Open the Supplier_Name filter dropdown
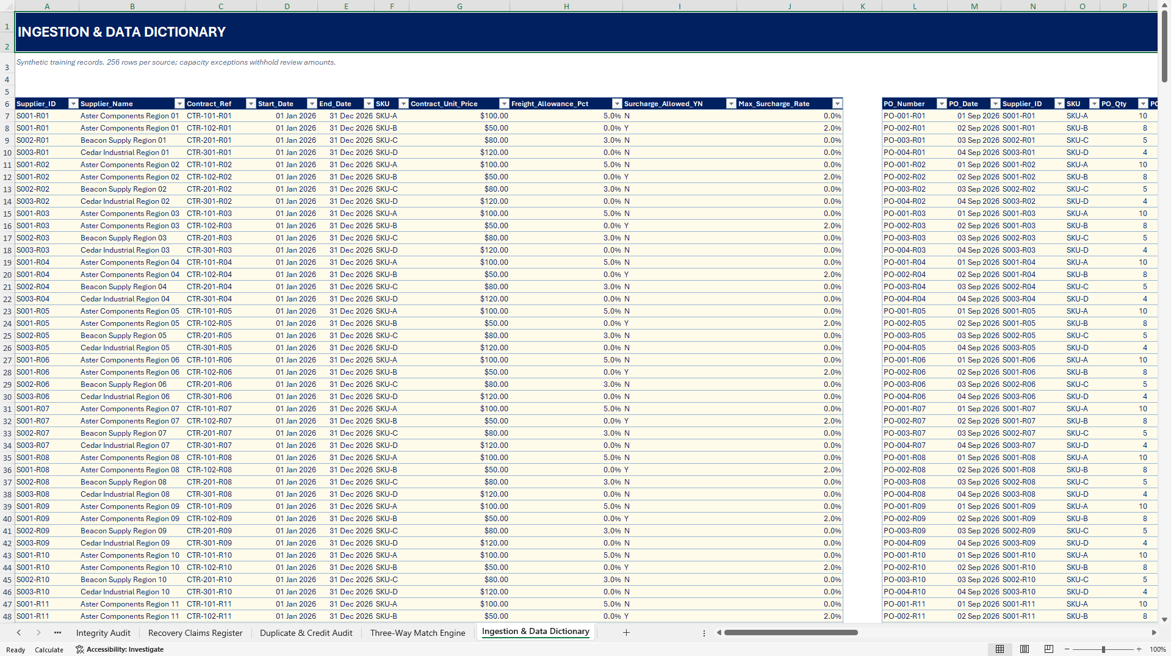This screenshot has width=1171, height=656. (179, 104)
